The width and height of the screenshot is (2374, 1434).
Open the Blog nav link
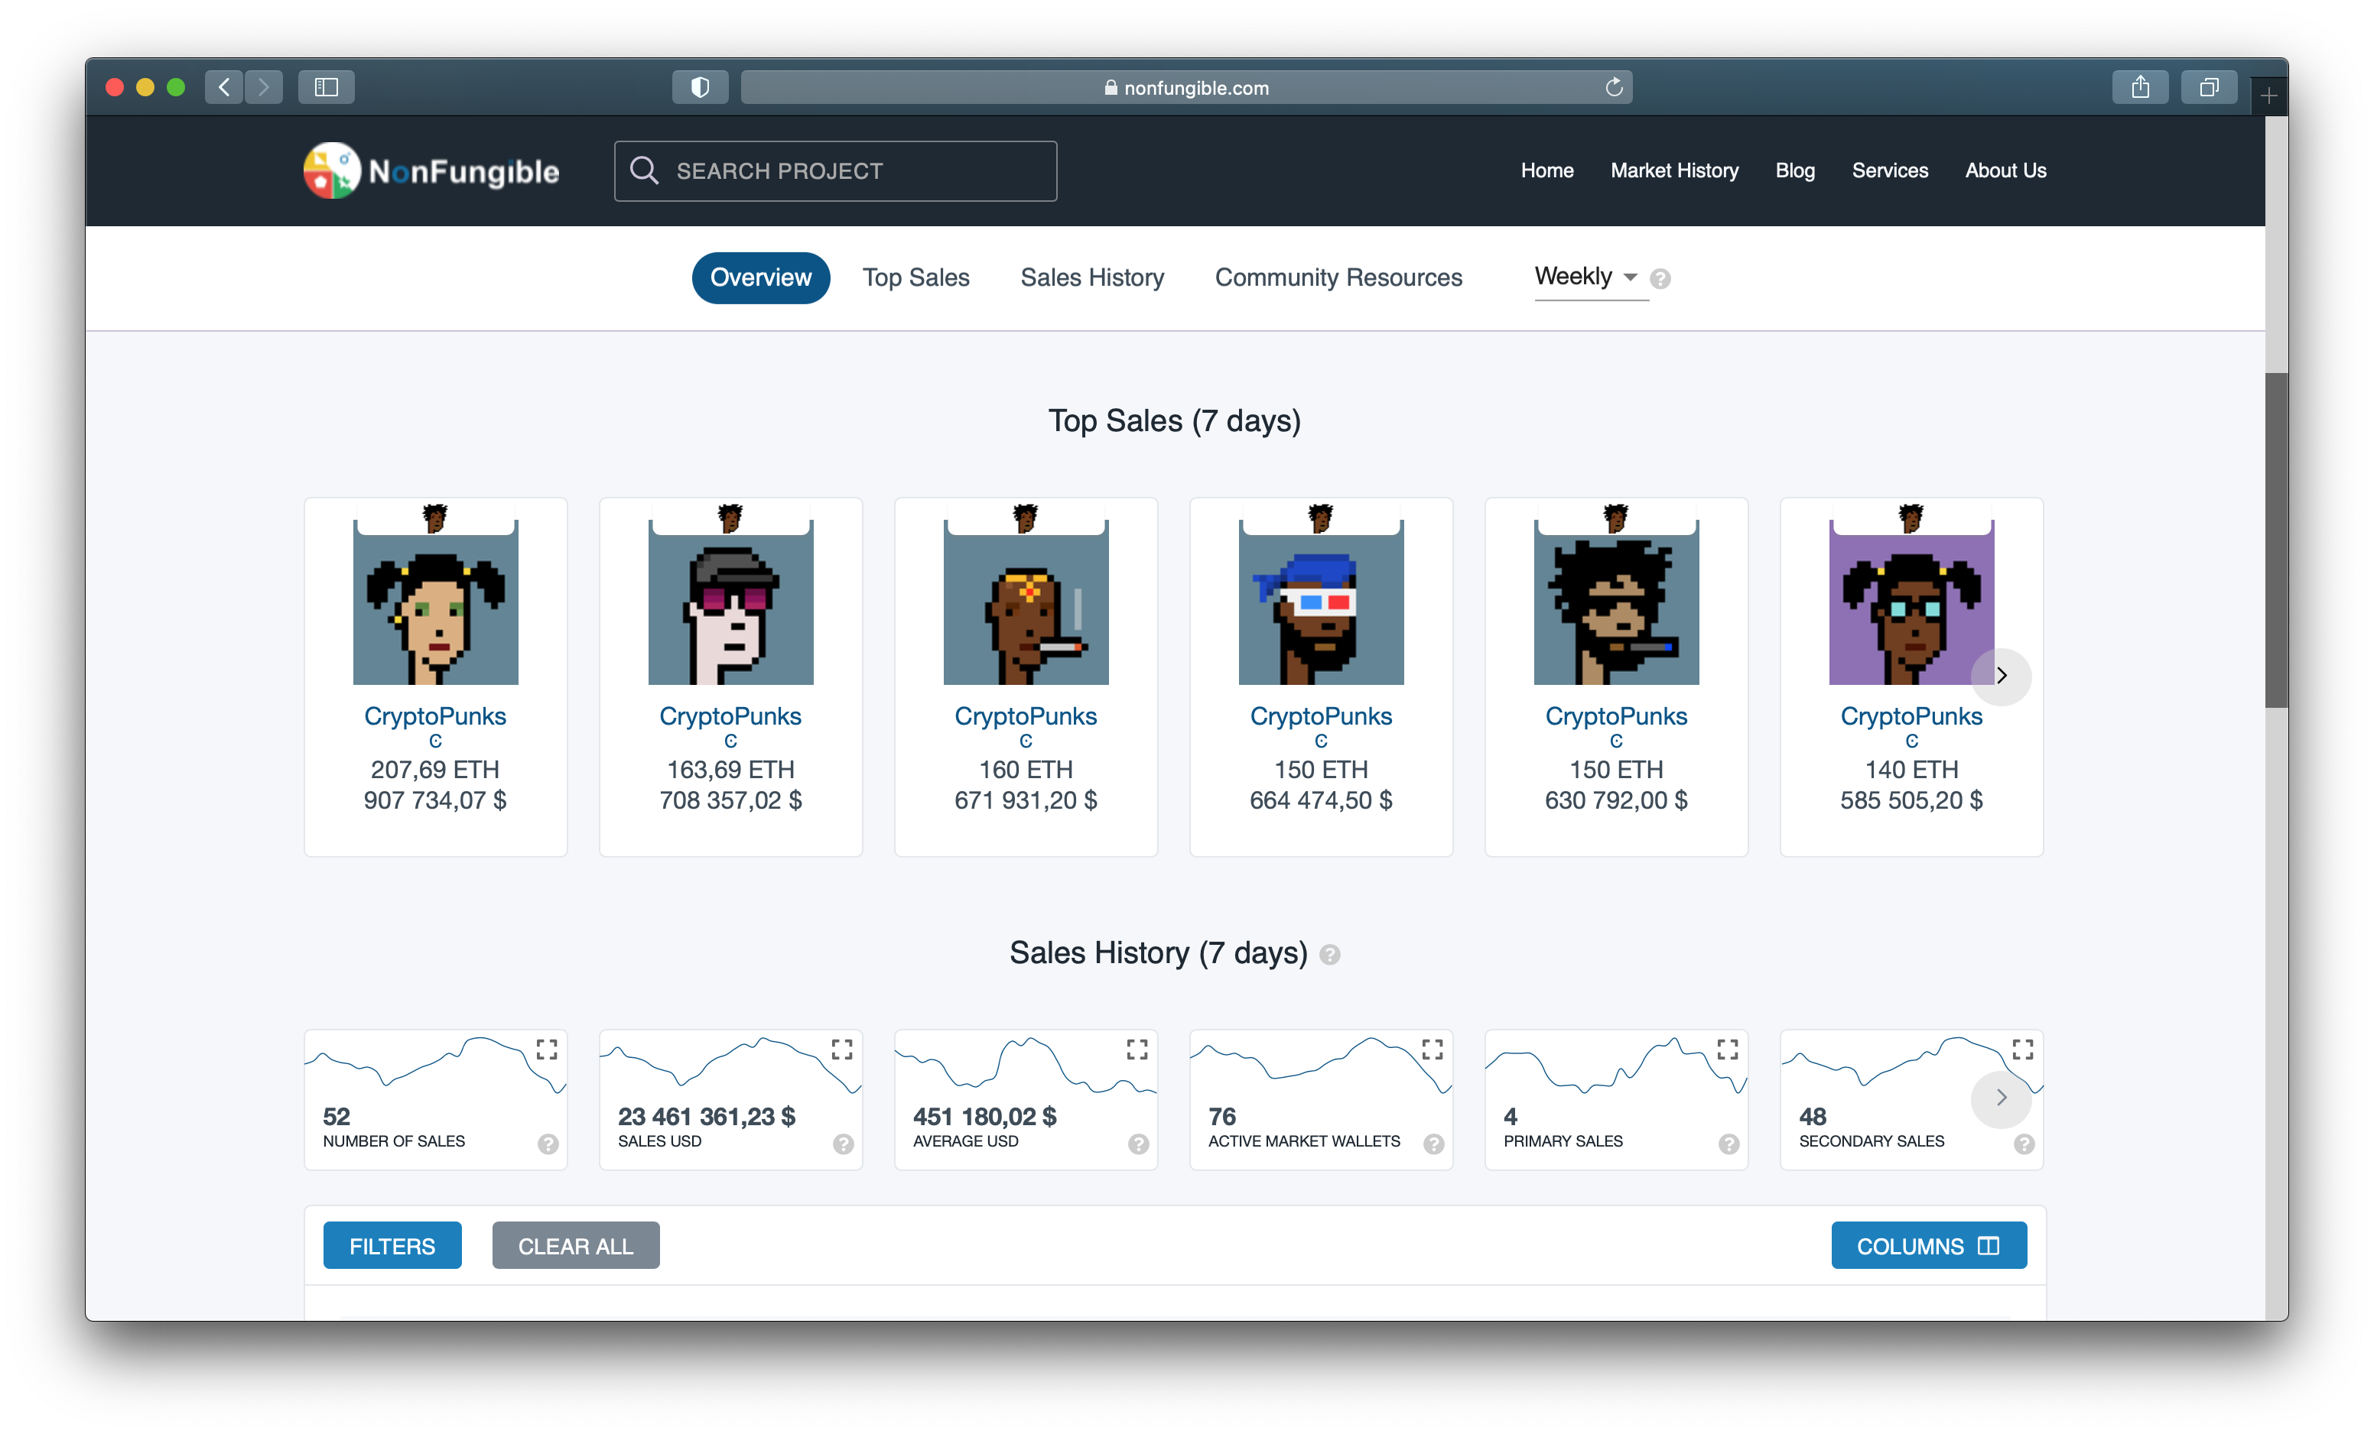point(1794,170)
